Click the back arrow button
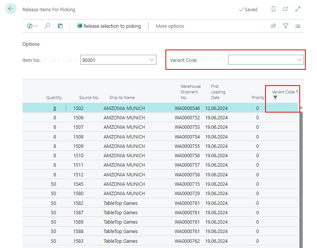 point(11,9)
